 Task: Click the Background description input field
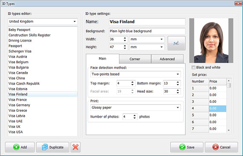147,31
